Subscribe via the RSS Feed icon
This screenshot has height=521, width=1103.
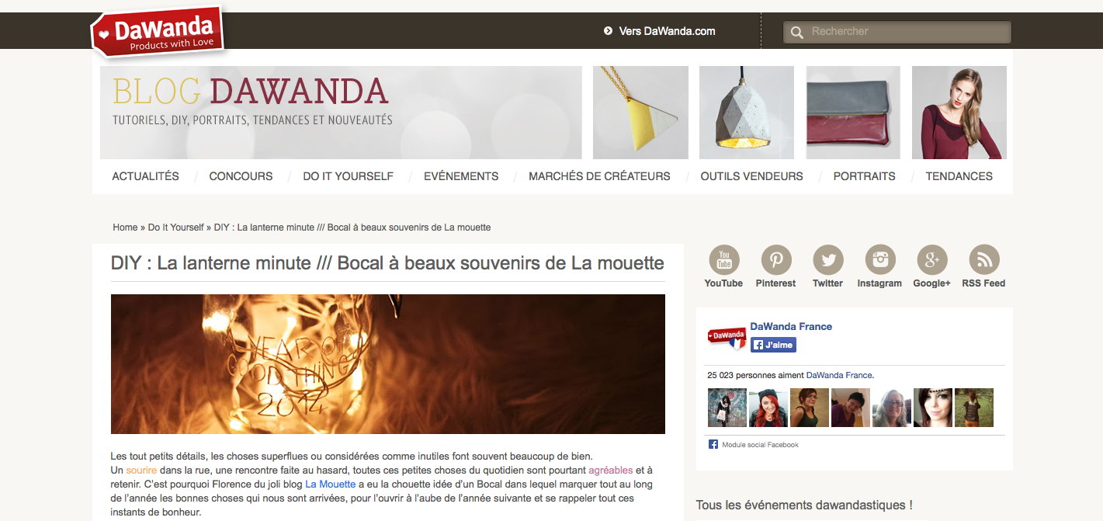984,260
